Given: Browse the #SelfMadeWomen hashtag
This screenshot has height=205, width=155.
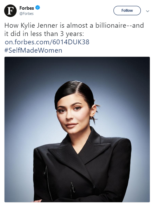Looking at the screenshot, I should pyautogui.click(x=33, y=51).
